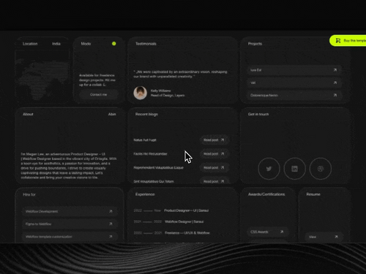Select the Natus Aut Fugit blog title

tap(145, 140)
